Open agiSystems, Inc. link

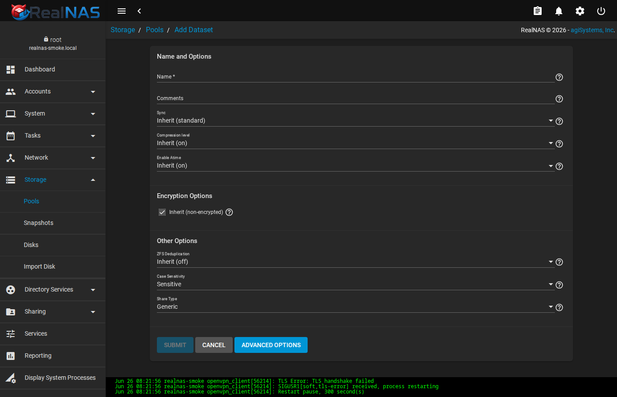pyautogui.click(x=592, y=30)
